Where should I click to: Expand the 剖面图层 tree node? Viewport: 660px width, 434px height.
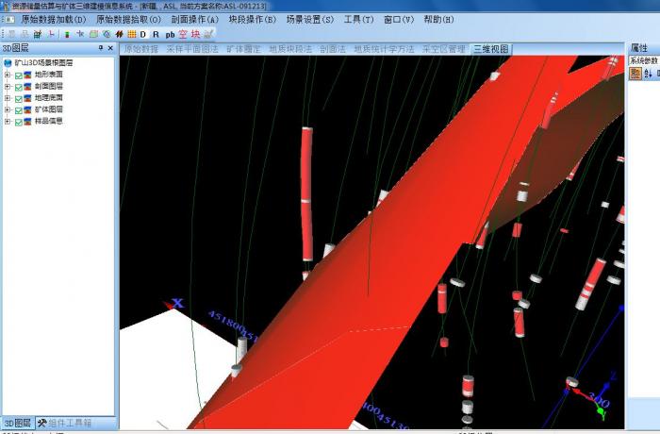click(8, 86)
